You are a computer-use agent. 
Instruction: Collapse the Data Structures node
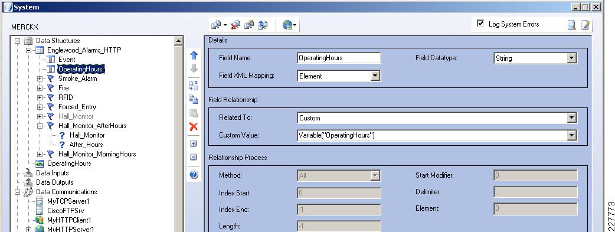tap(17, 41)
